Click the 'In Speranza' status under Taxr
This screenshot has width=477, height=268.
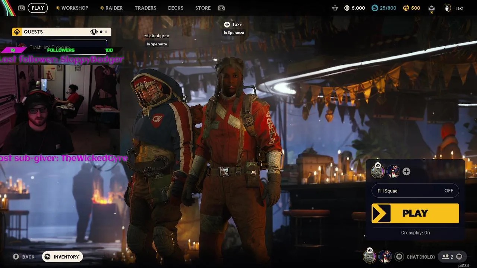tap(234, 33)
